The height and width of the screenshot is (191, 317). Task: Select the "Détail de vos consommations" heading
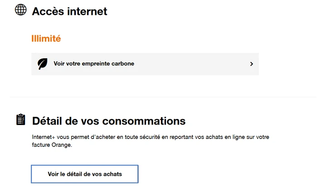(x=109, y=121)
